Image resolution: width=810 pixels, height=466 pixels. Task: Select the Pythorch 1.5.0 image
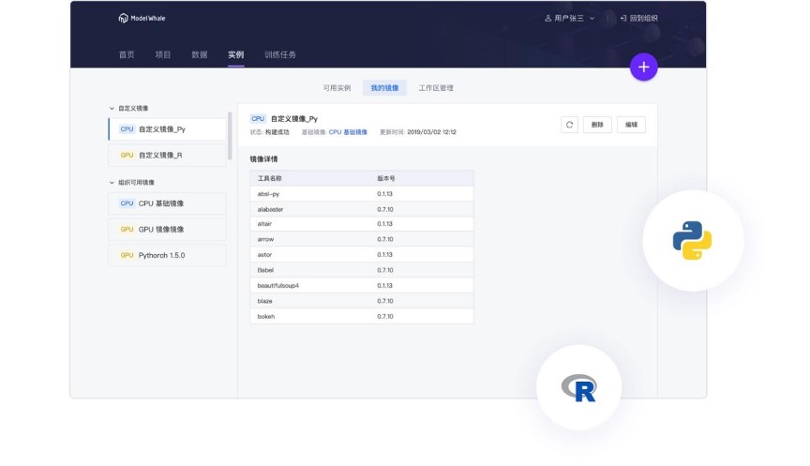(x=167, y=255)
